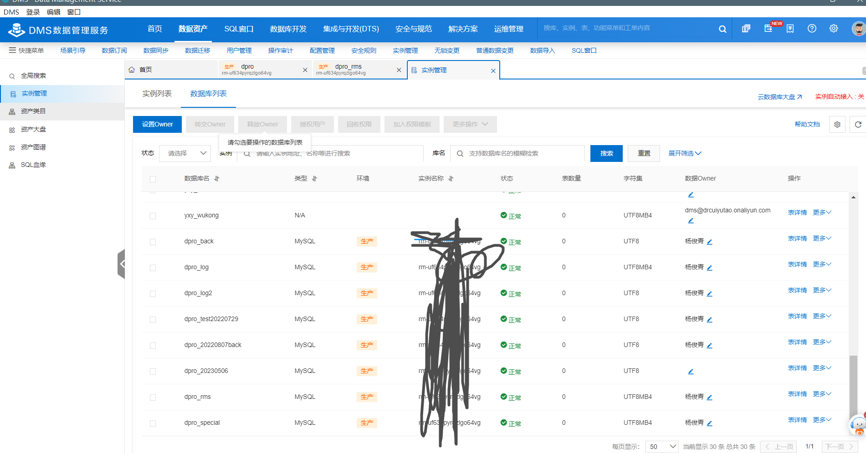Open the 数据库开发 top menu
866x453 pixels.
(288, 29)
